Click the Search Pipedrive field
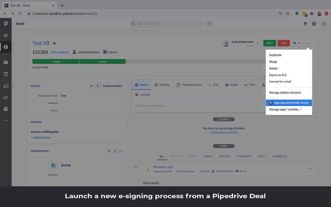 [167, 24]
